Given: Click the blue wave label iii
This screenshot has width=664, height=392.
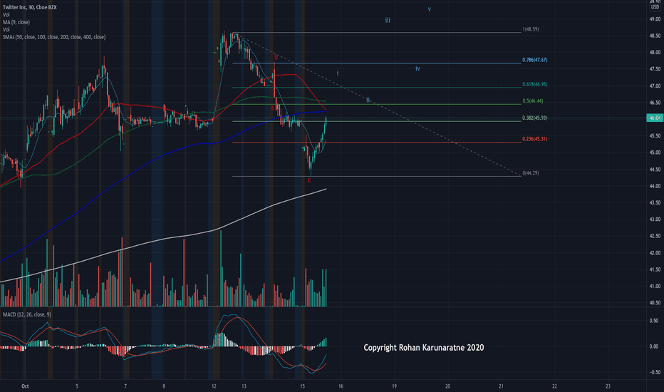Looking at the screenshot, I should tap(388, 21).
